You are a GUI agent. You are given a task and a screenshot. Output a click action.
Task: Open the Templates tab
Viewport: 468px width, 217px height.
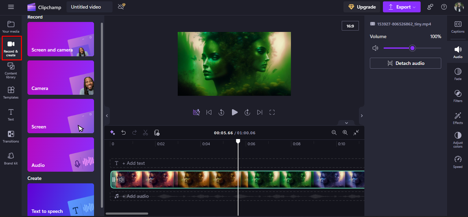pos(11,93)
